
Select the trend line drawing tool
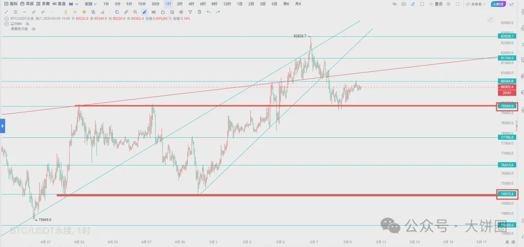pyautogui.click(x=6, y=12)
